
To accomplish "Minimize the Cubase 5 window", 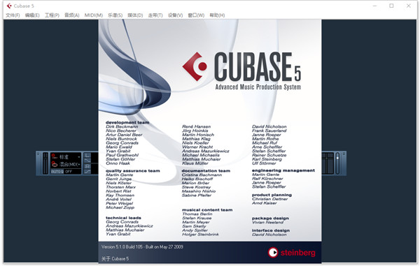I will pos(374,6).
